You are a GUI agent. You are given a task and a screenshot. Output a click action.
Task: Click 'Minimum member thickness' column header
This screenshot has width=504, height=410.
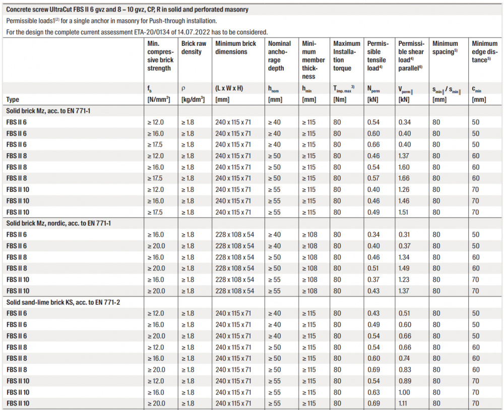[x=313, y=60]
